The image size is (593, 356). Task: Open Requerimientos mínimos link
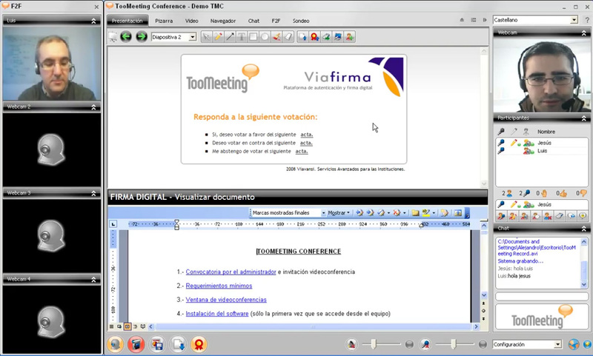point(219,286)
